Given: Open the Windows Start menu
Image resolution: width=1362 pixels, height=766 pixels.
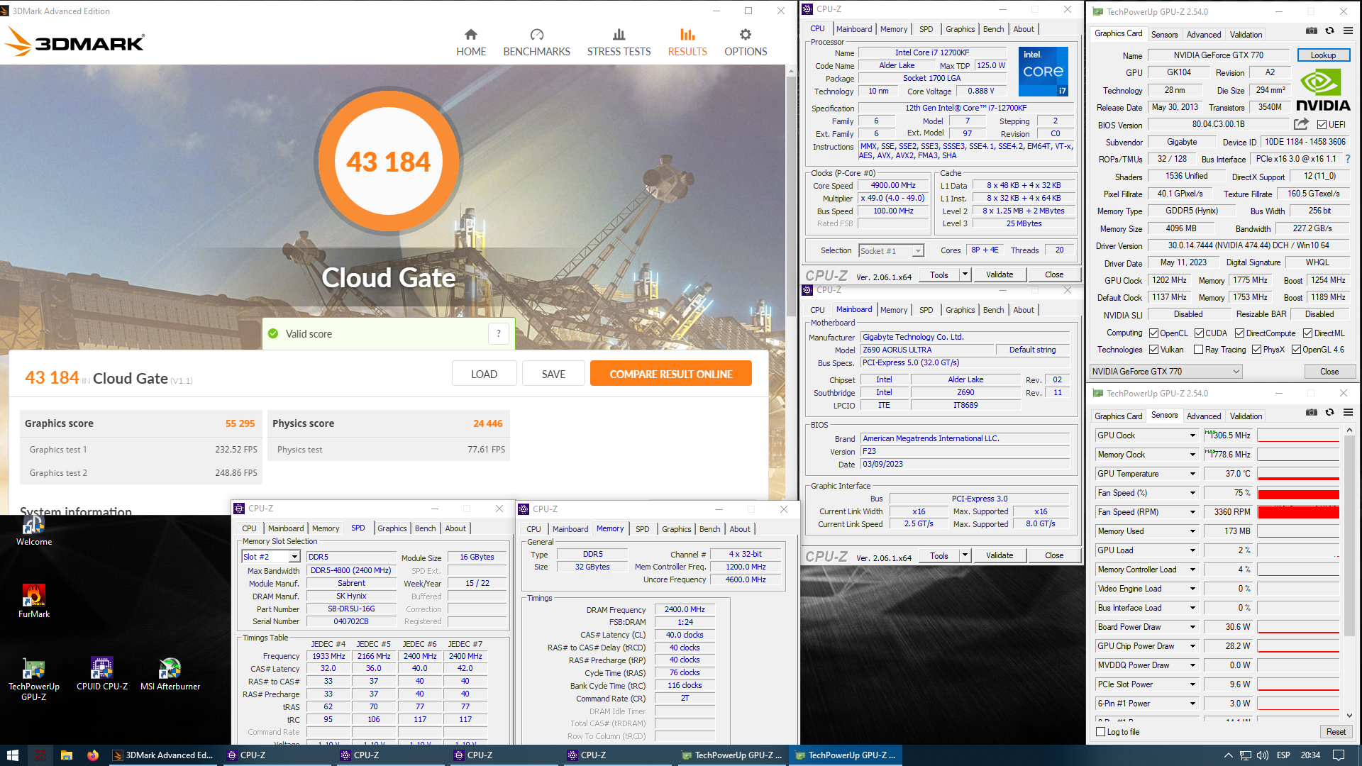Looking at the screenshot, I should 12,755.
